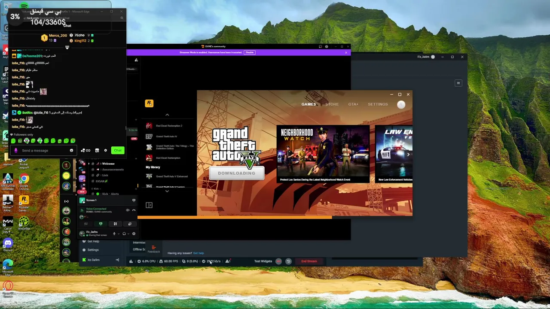Follow the Get help link in Streamlabs
The image size is (550, 309).
199,253
